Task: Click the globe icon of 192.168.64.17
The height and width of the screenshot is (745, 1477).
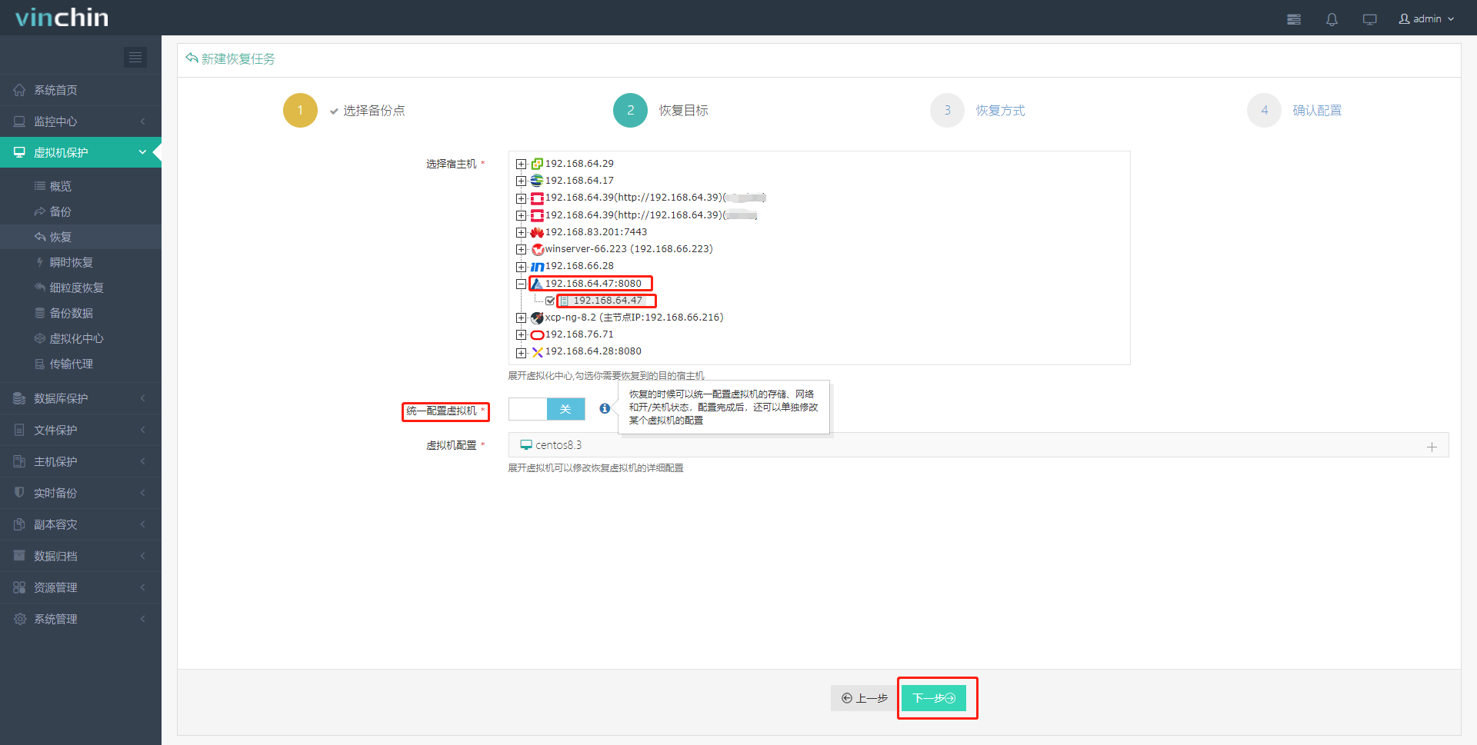Action: point(537,181)
